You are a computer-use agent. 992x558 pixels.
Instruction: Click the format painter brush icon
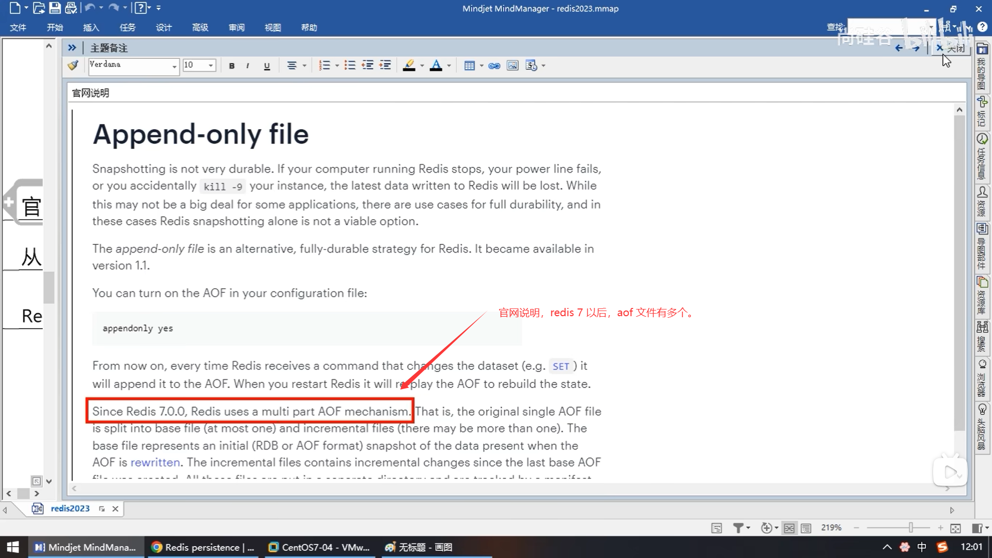[73, 65]
